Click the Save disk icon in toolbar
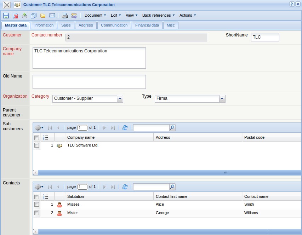302x235 pixels. pyautogui.click(x=6, y=16)
